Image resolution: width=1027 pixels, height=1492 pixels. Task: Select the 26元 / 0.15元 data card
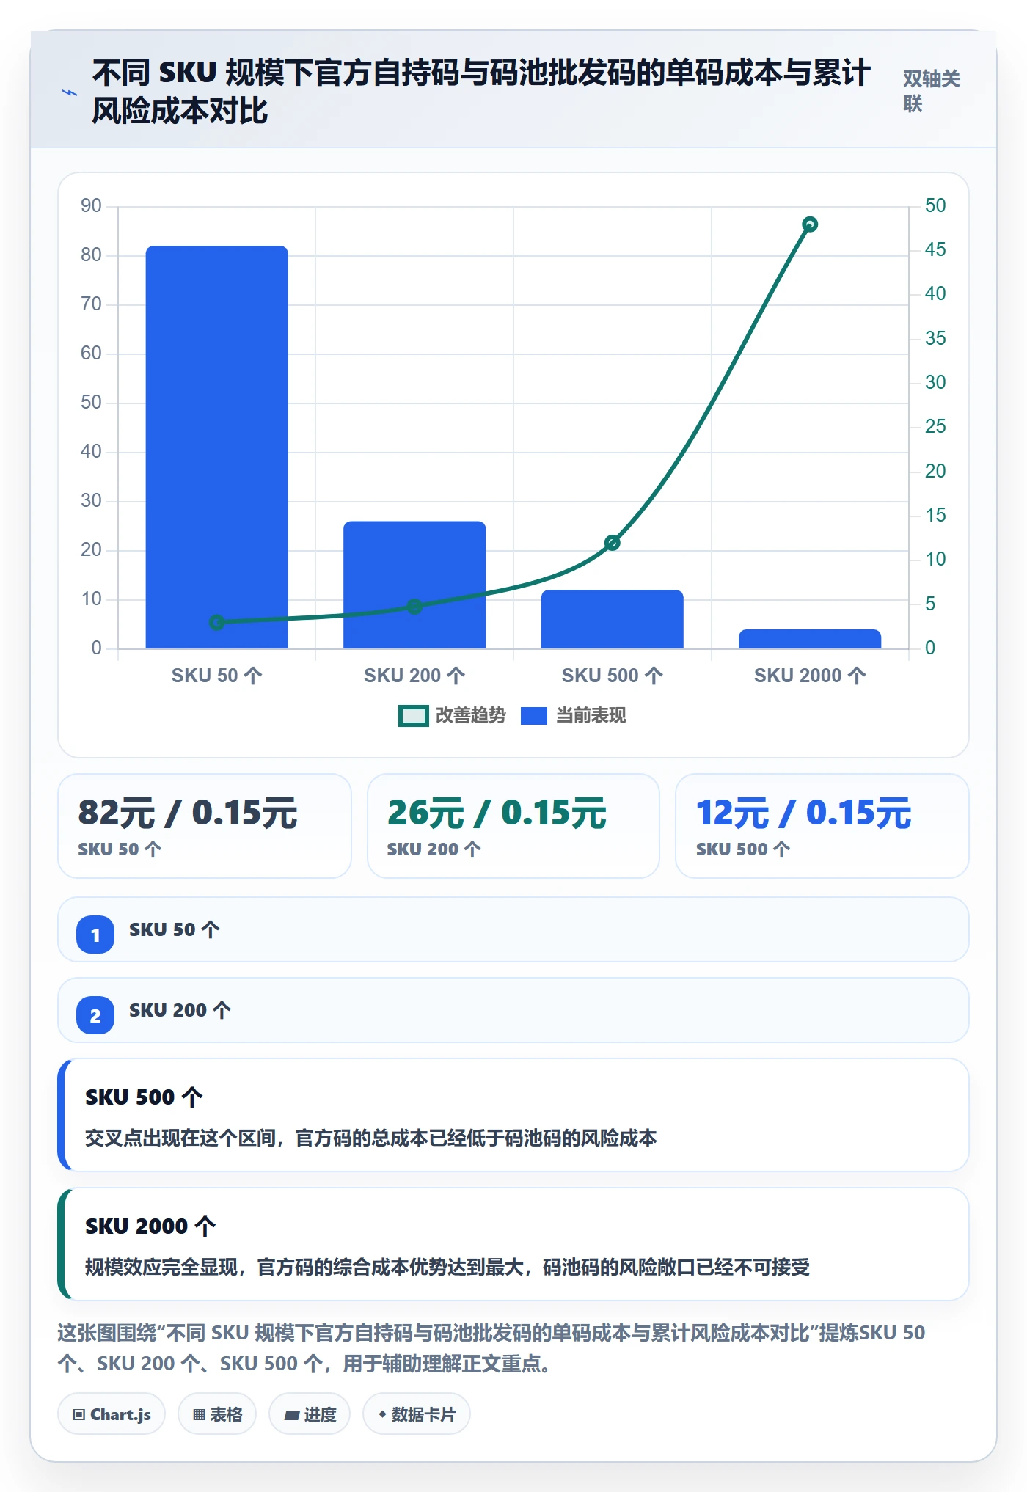click(513, 826)
